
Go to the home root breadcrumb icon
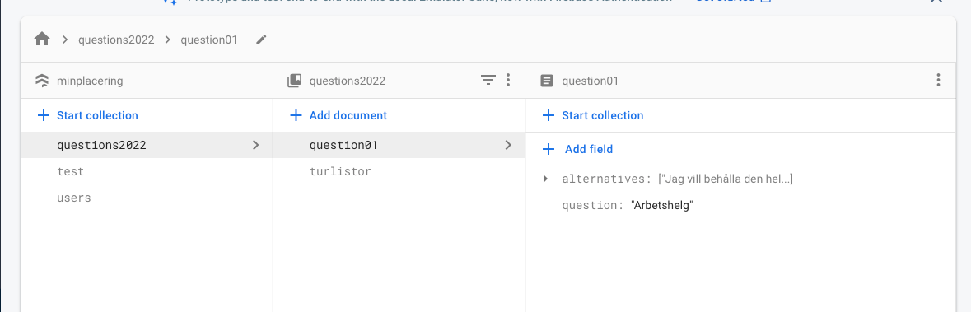(42, 40)
